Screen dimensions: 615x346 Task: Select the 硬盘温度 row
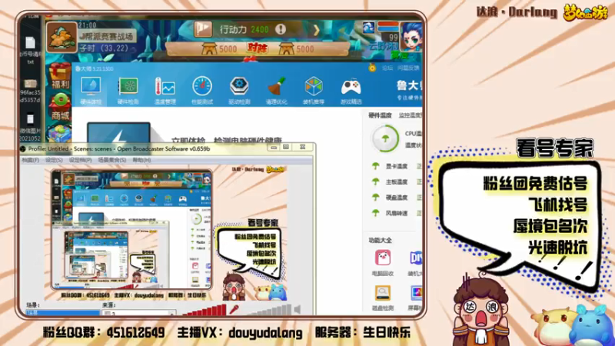pyautogui.click(x=396, y=198)
